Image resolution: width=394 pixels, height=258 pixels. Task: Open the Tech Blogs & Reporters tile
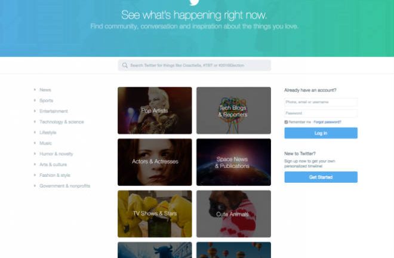(233, 110)
